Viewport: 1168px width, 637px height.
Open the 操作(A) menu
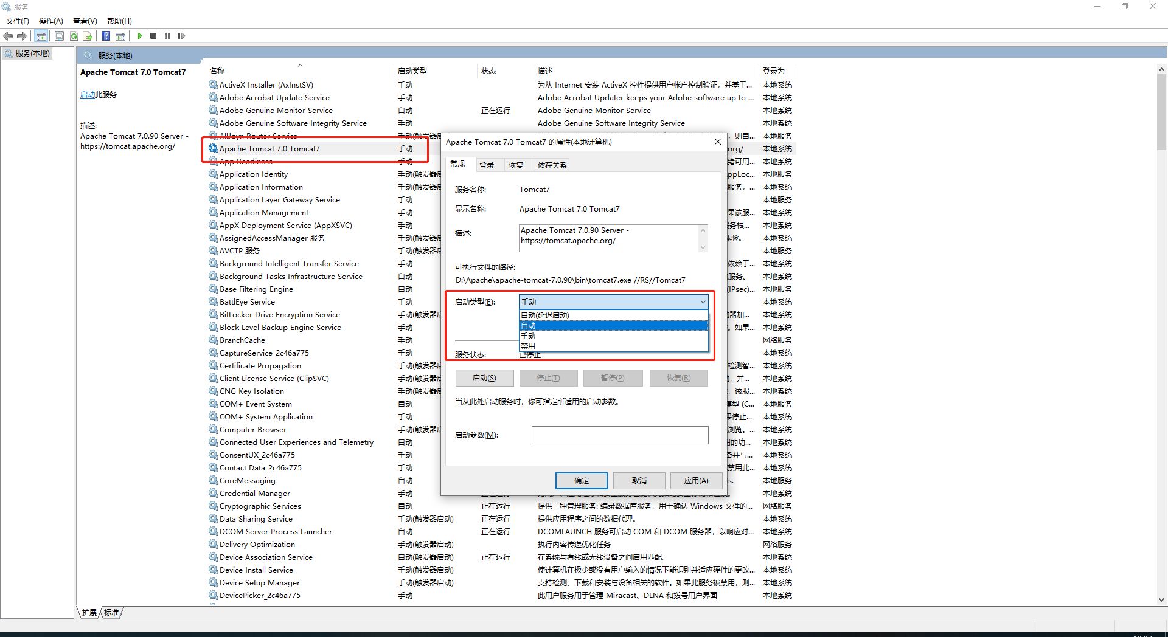coord(51,21)
